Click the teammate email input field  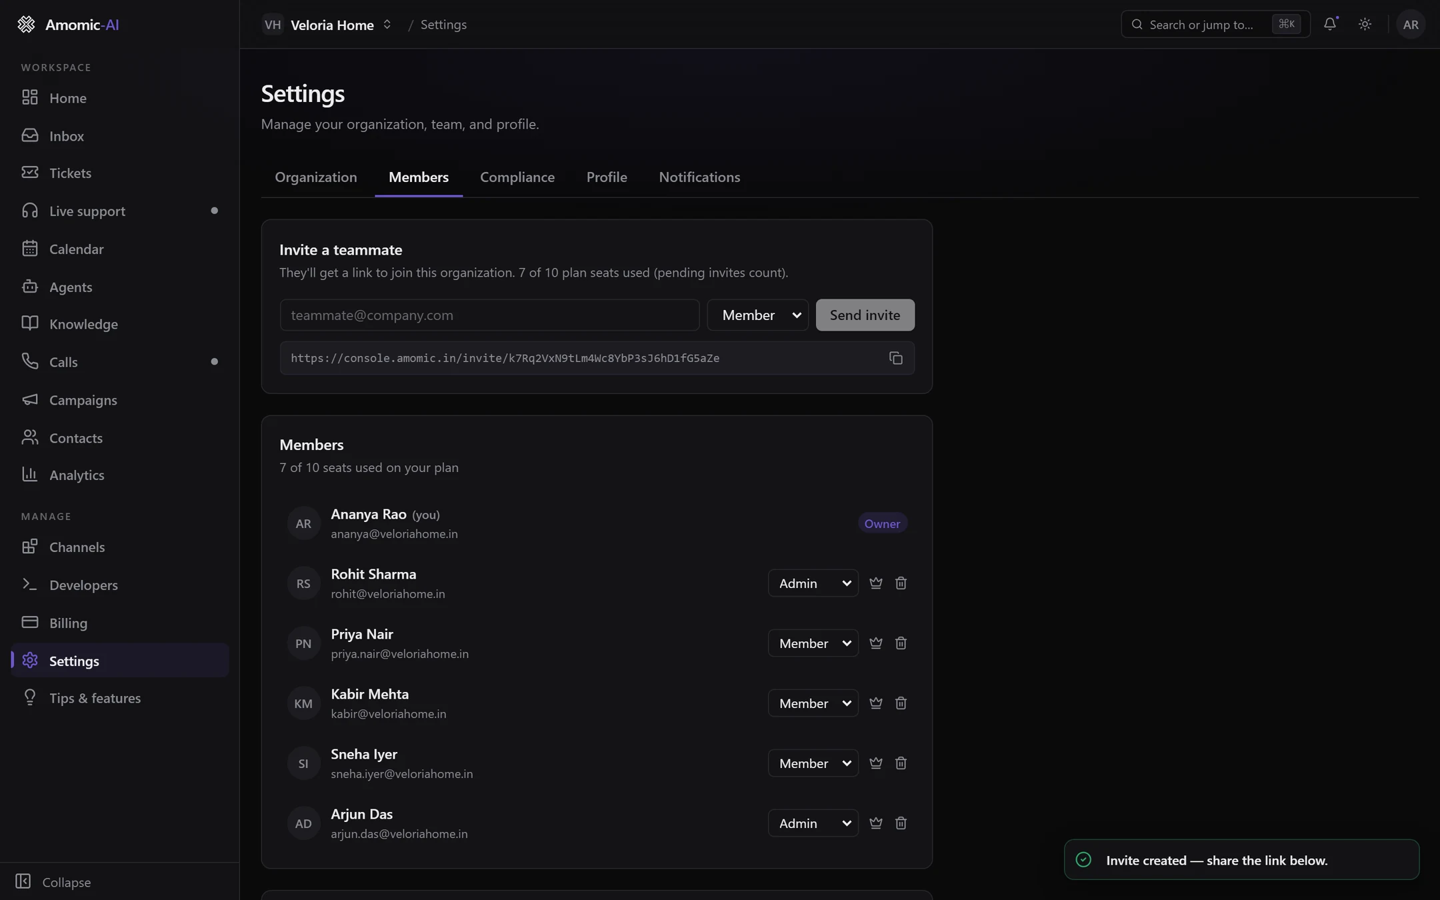[x=489, y=315]
